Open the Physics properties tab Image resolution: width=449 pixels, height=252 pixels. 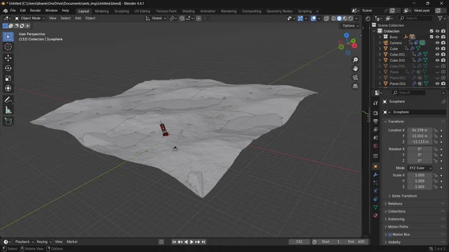coord(376,191)
